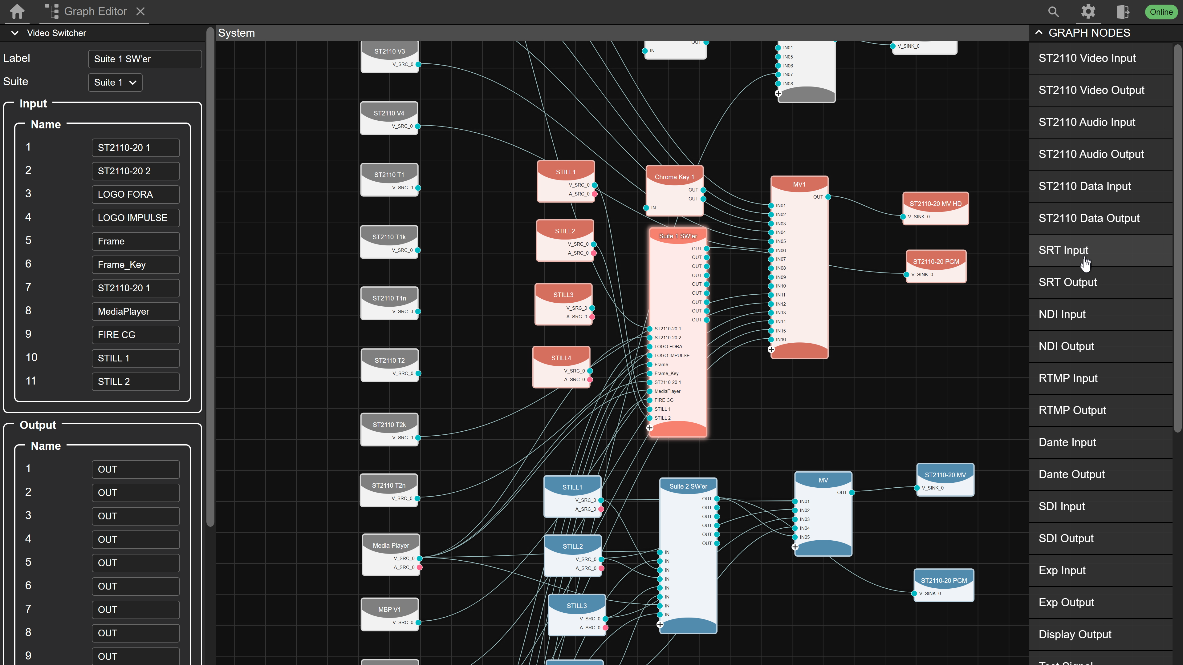Close the Graph Editor tab

140,11
